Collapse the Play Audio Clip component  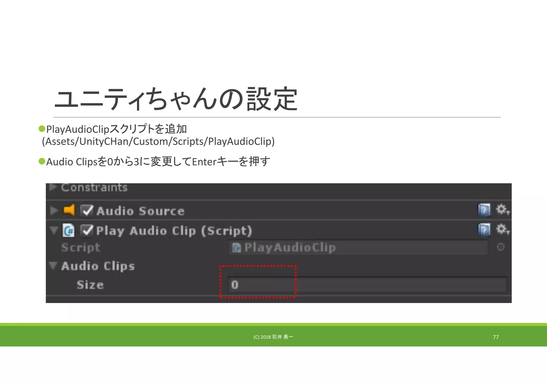[54, 230]
